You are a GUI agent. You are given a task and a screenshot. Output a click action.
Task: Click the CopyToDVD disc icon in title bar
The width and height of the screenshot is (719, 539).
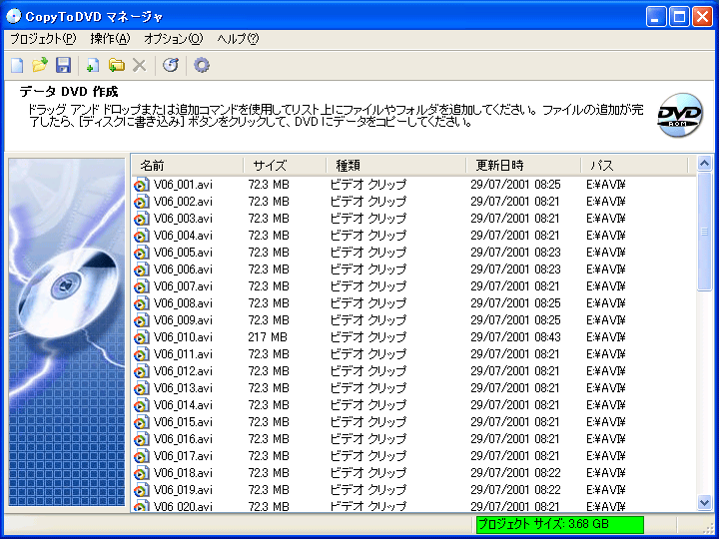pos(14,16)
